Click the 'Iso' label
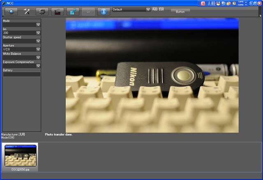The image size is (263, 180). (x=5, y=29)
